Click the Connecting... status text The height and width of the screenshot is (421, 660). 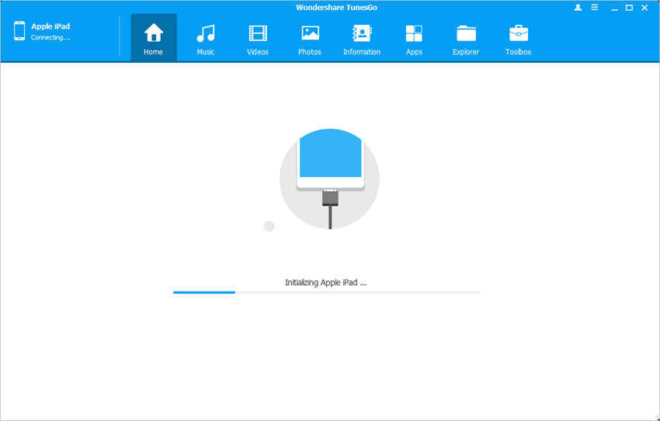point(50,37)
